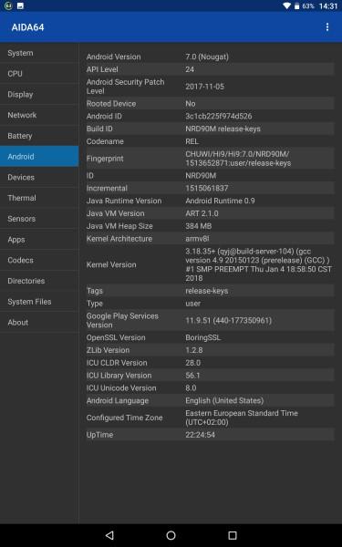Tap the Android home circle button
Viewport: 342px width, 547px height.
(171, 535)
